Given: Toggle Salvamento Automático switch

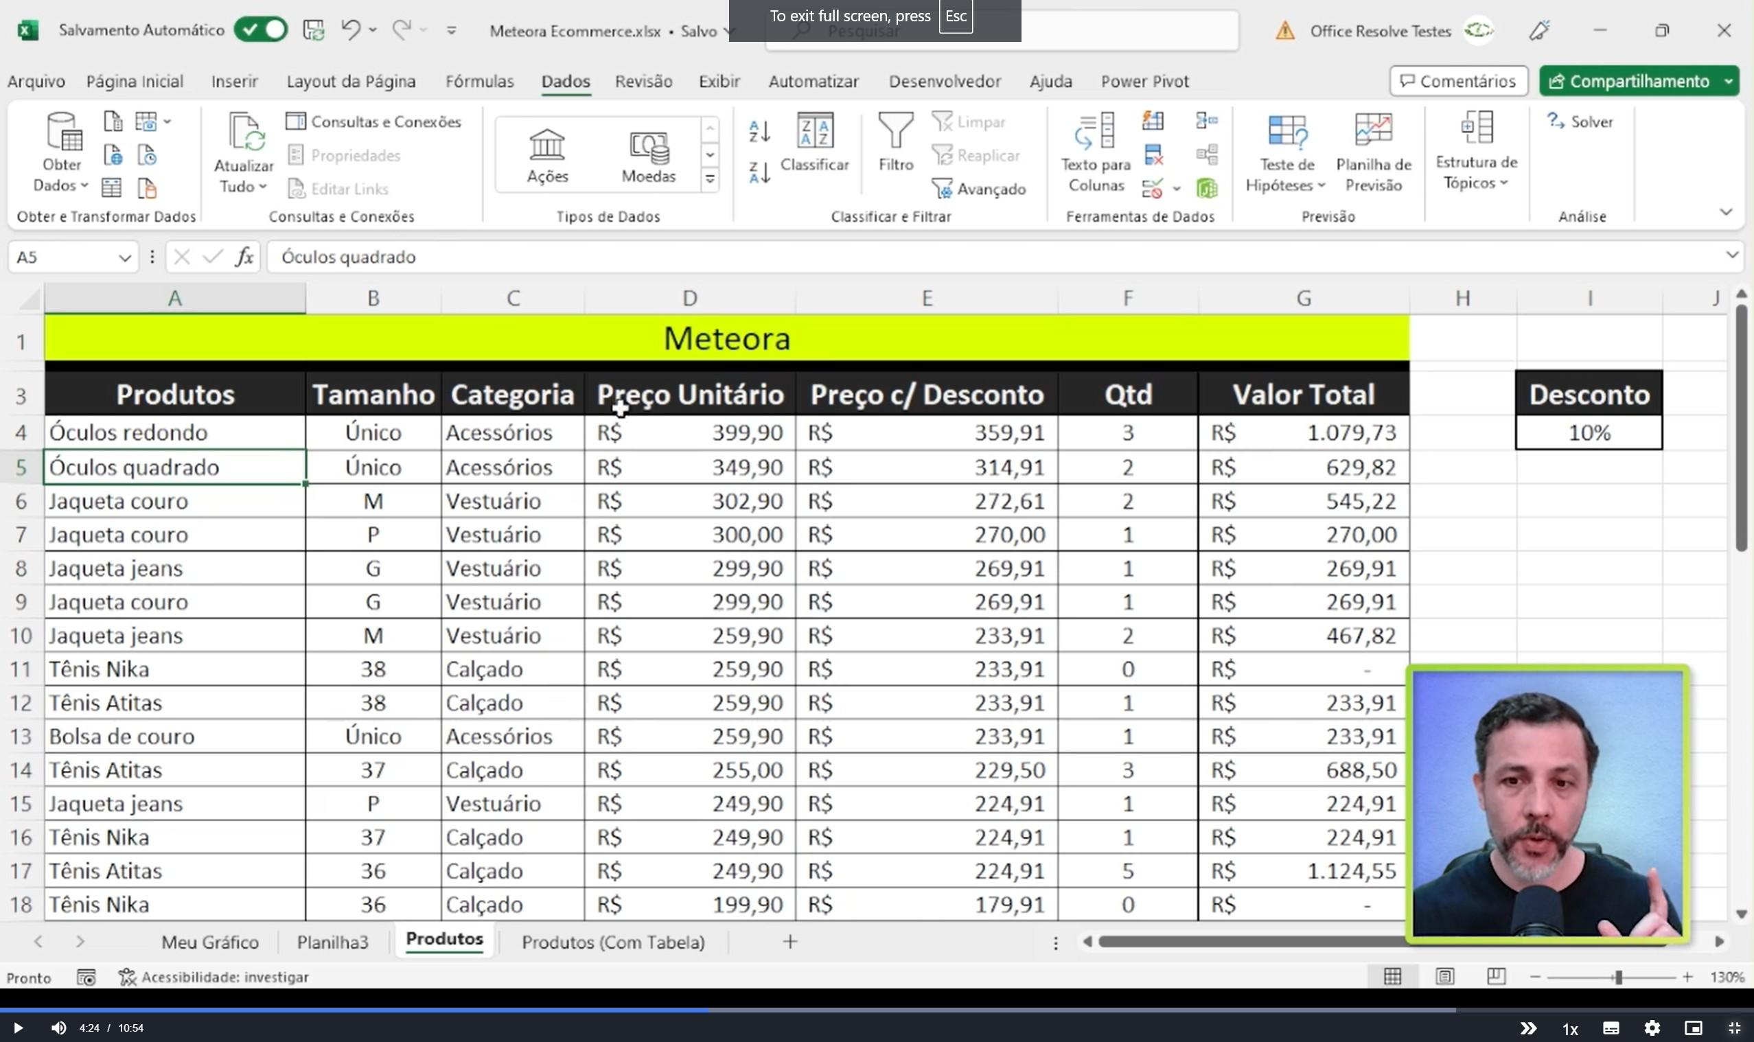Looking at the screenshot, I should click(260, 30).
